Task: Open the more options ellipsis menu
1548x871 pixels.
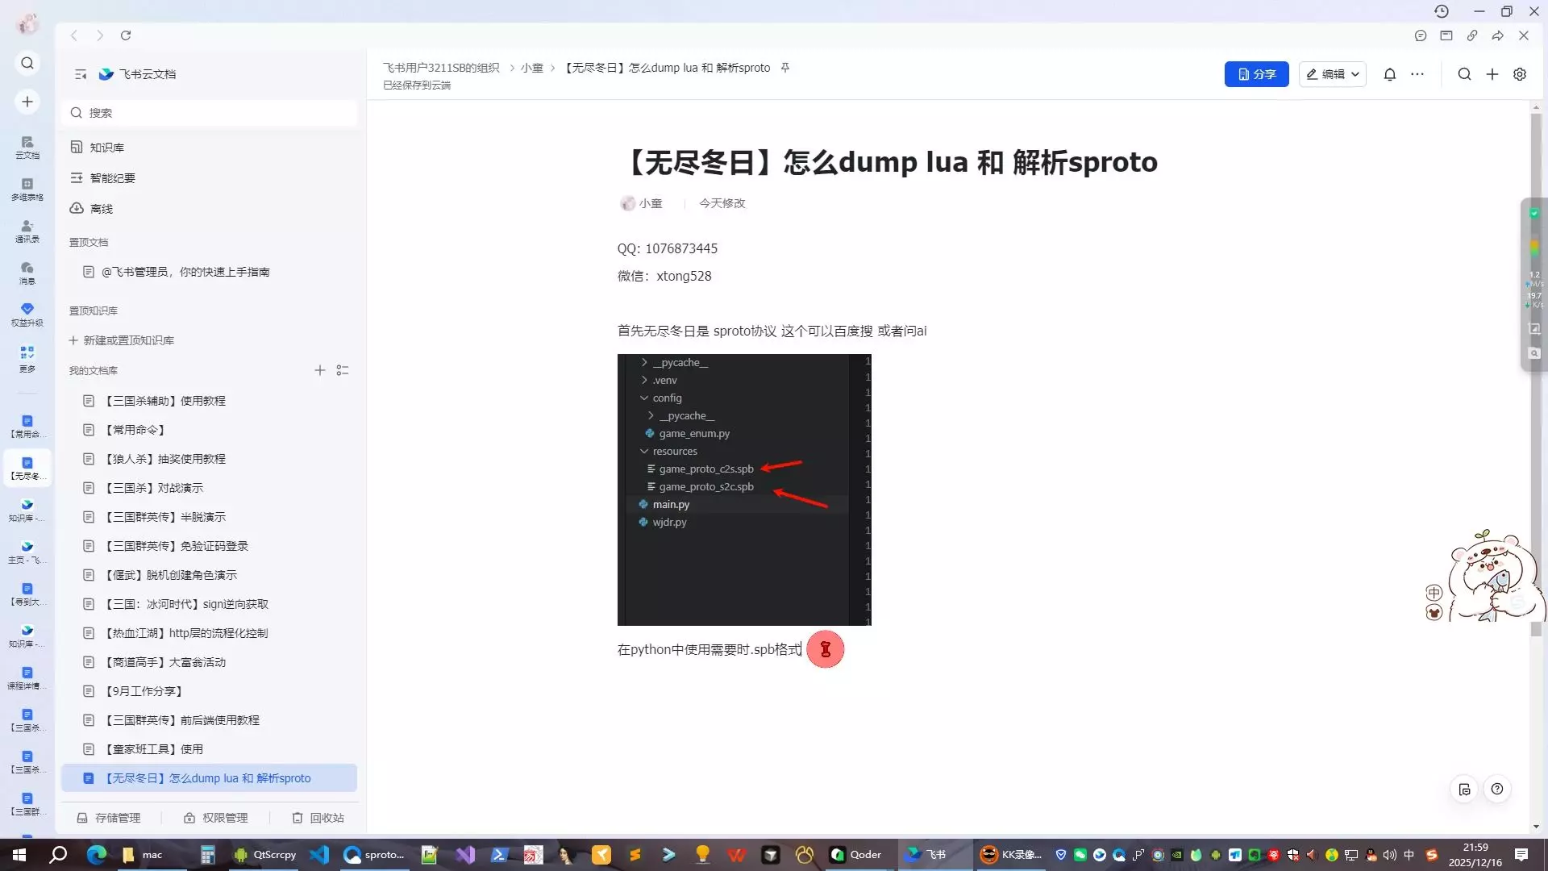Action: coord(1417,74)
